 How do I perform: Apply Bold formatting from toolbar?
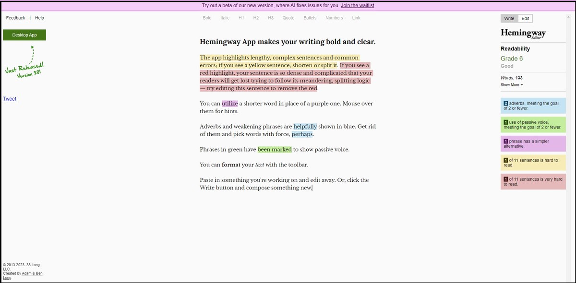207,18
